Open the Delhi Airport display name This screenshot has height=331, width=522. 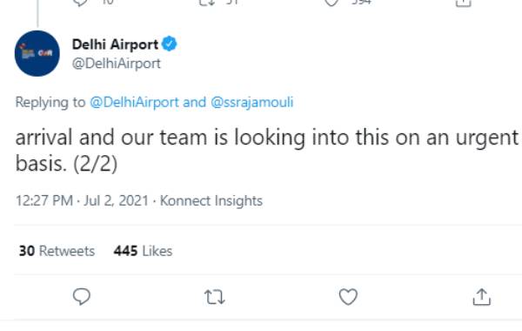(115, 44)
